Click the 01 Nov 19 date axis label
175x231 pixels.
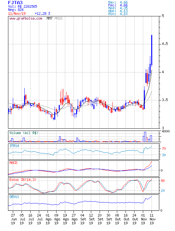(x=143, y=219)
